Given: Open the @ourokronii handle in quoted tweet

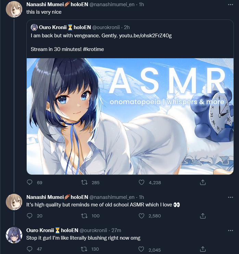Looking at the screenshot, I should point(106,27).
